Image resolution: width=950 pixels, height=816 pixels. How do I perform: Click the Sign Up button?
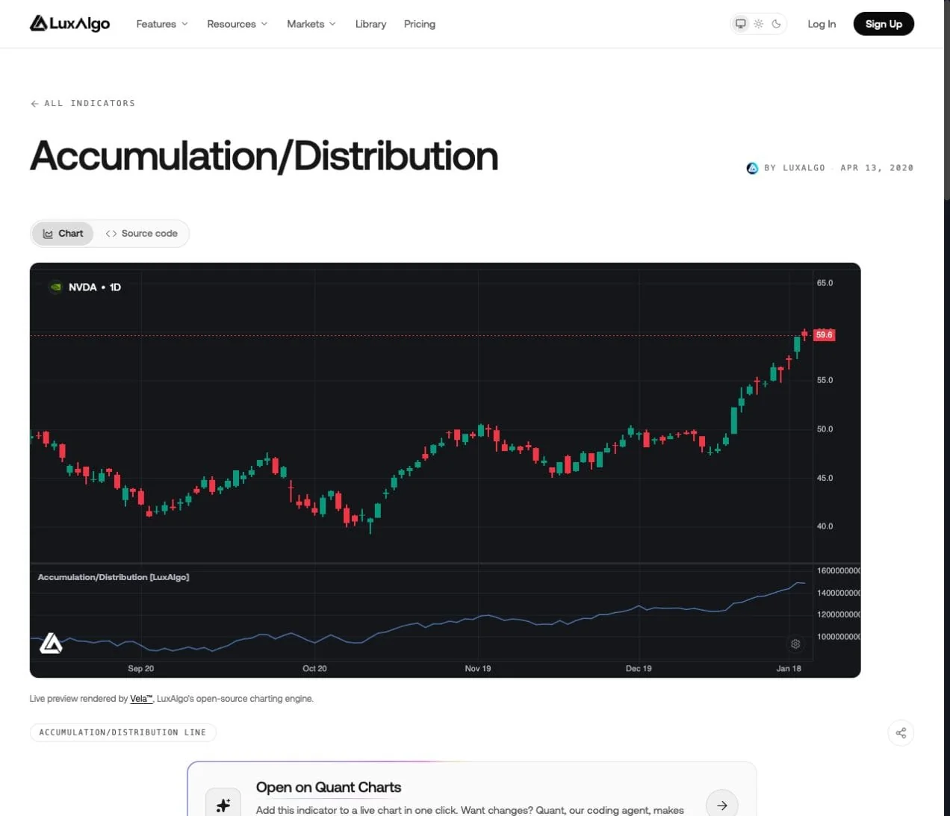pos(884,24)
